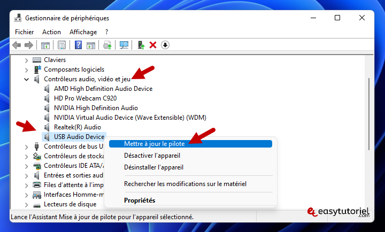385x232 pixels.
Task: Select NVIDIA Virtual Audio Device (Wave Extensible)
Action: pyautogui.click(x=130, y=118)
